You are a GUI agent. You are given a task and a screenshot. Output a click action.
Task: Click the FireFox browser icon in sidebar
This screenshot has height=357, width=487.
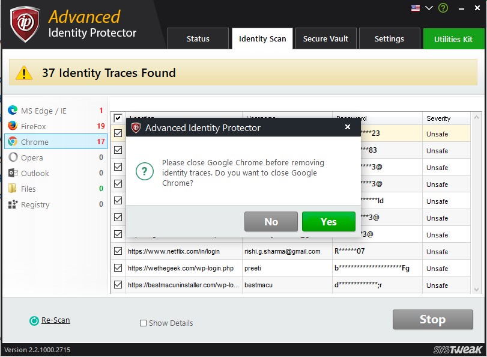13,126
